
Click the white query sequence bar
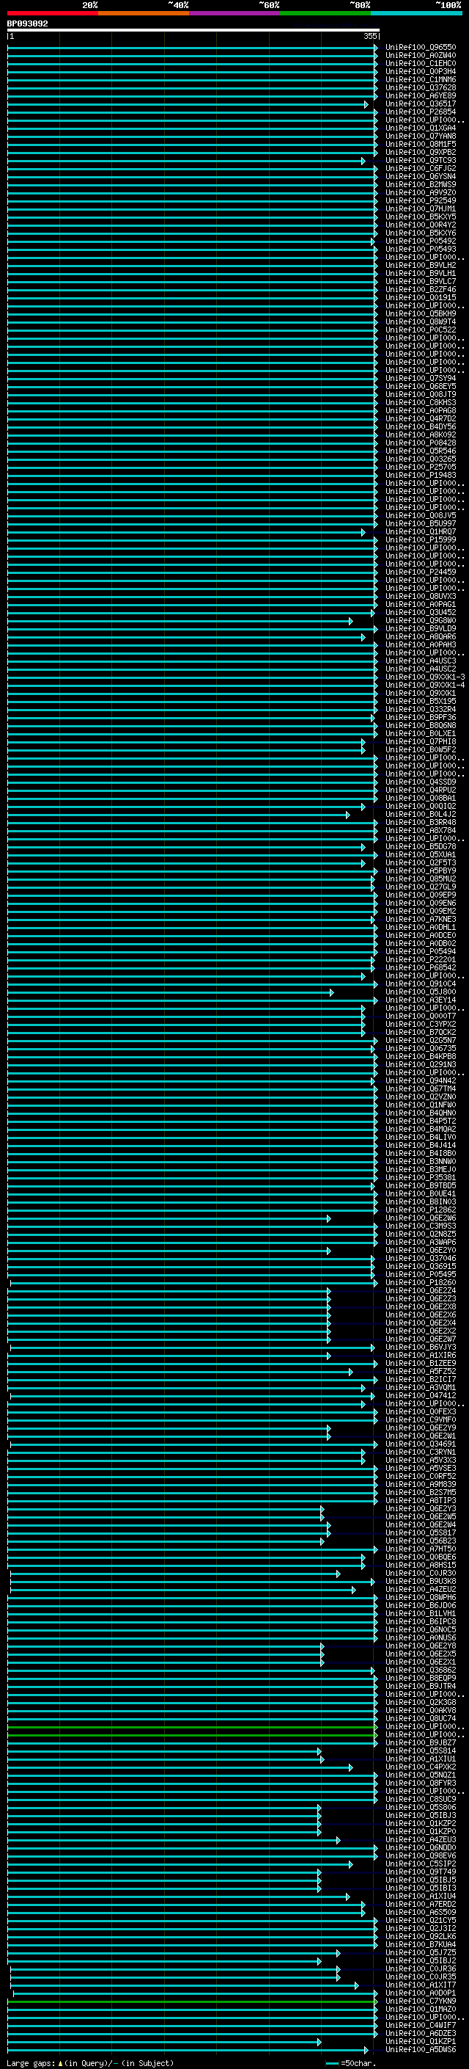coord(193,31)
